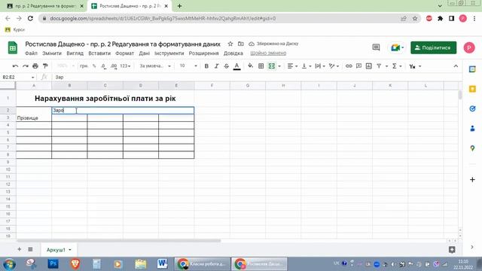Viewport: 482px width, 271px height.
Task: Go to Sheets home via logo
Action: point(13,47)
